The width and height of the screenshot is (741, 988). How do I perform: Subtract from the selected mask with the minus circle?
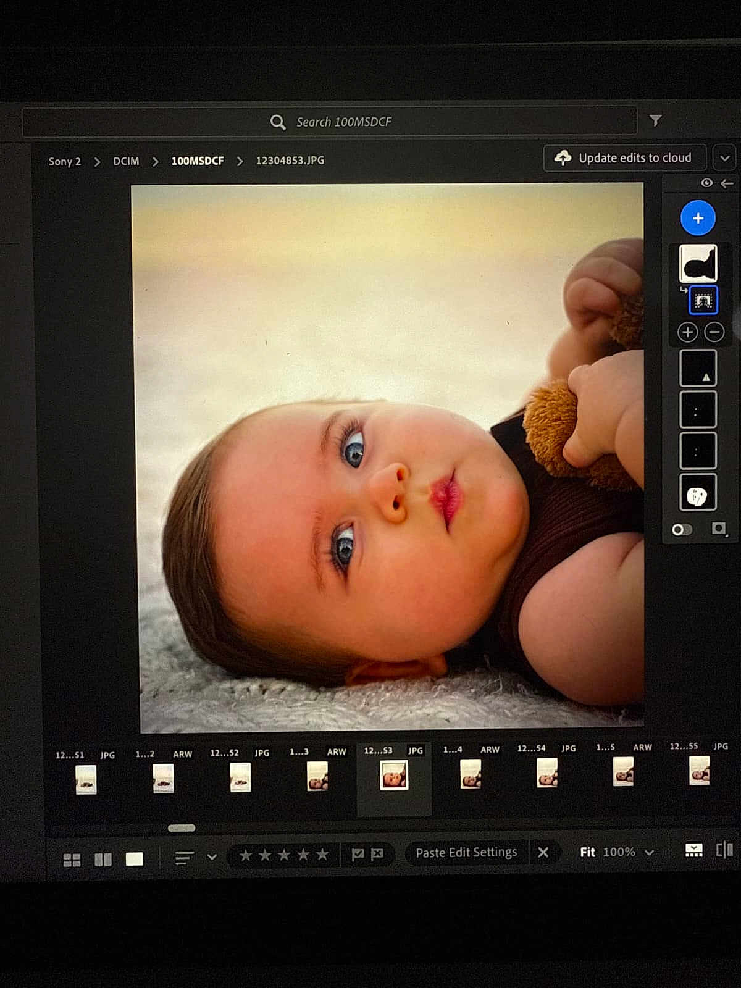tap(714, 332)
